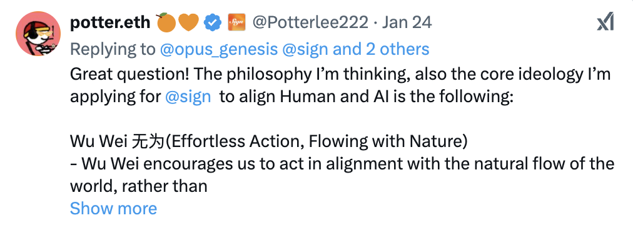Click the tangerine emoji beside potter.eth
Viewport: 633px width, 228px height.
(x=166, y=22)
